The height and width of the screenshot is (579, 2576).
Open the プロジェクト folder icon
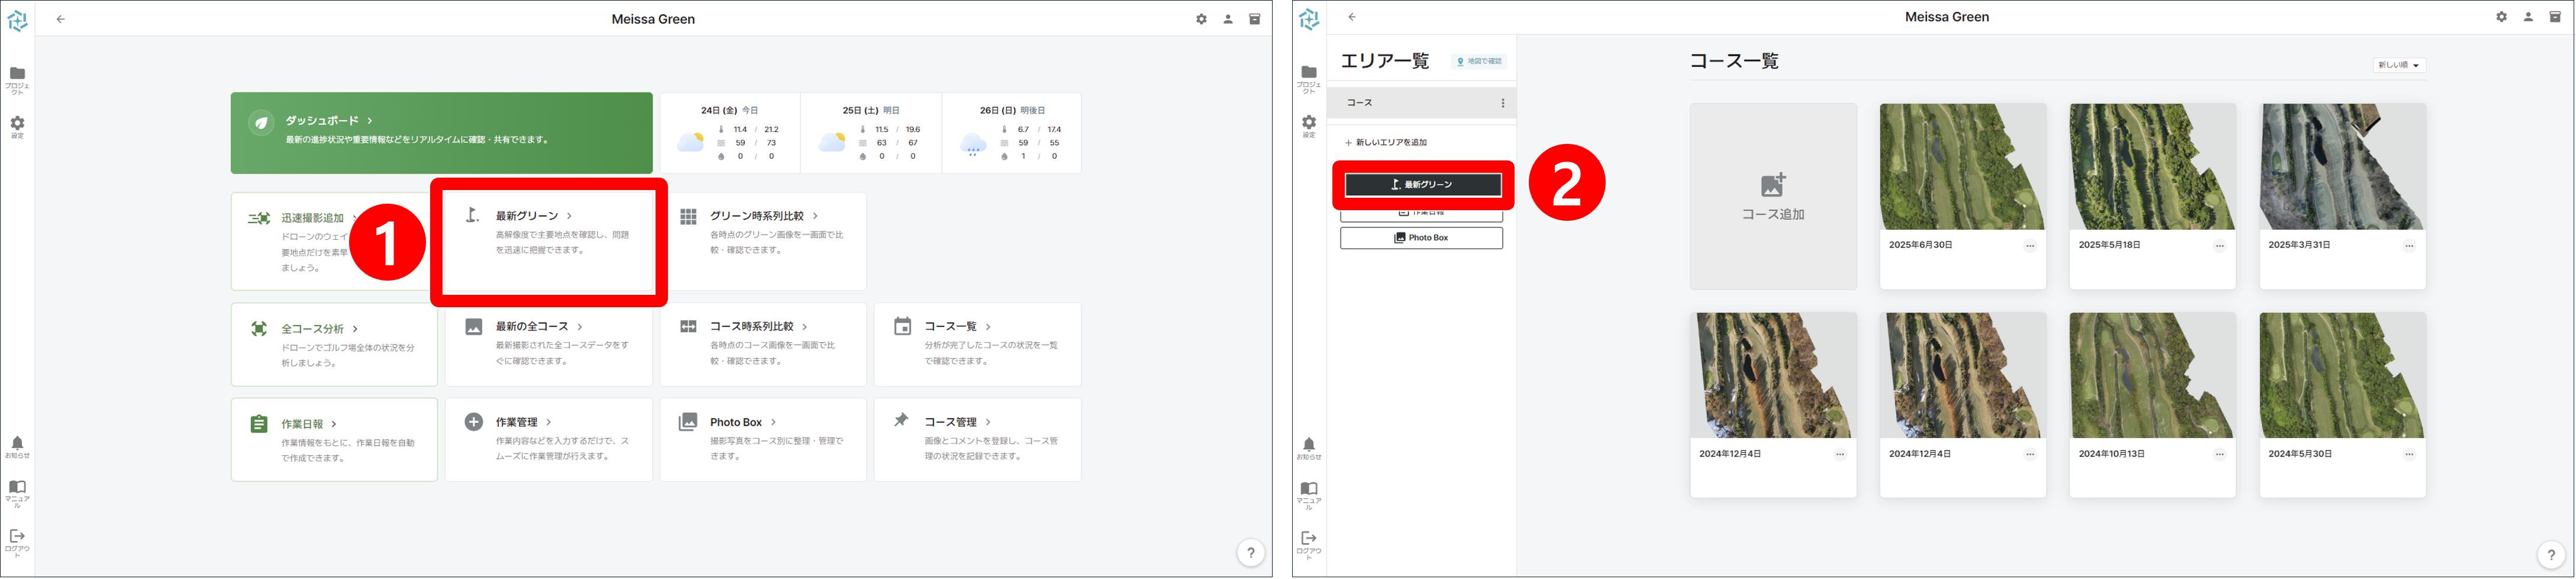tap(18, 72)
